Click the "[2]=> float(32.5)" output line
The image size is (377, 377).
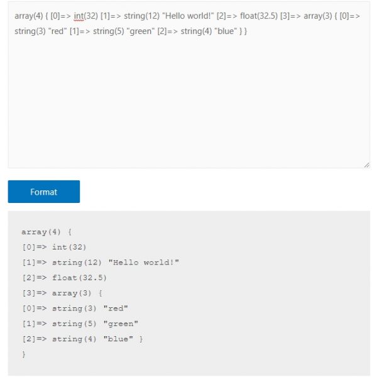coord(64,277)
